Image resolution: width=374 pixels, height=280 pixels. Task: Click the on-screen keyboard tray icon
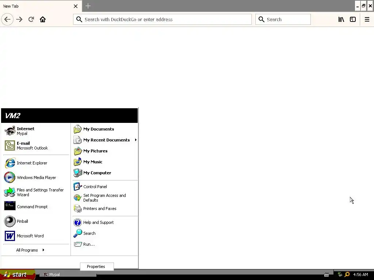click(327, 275)
